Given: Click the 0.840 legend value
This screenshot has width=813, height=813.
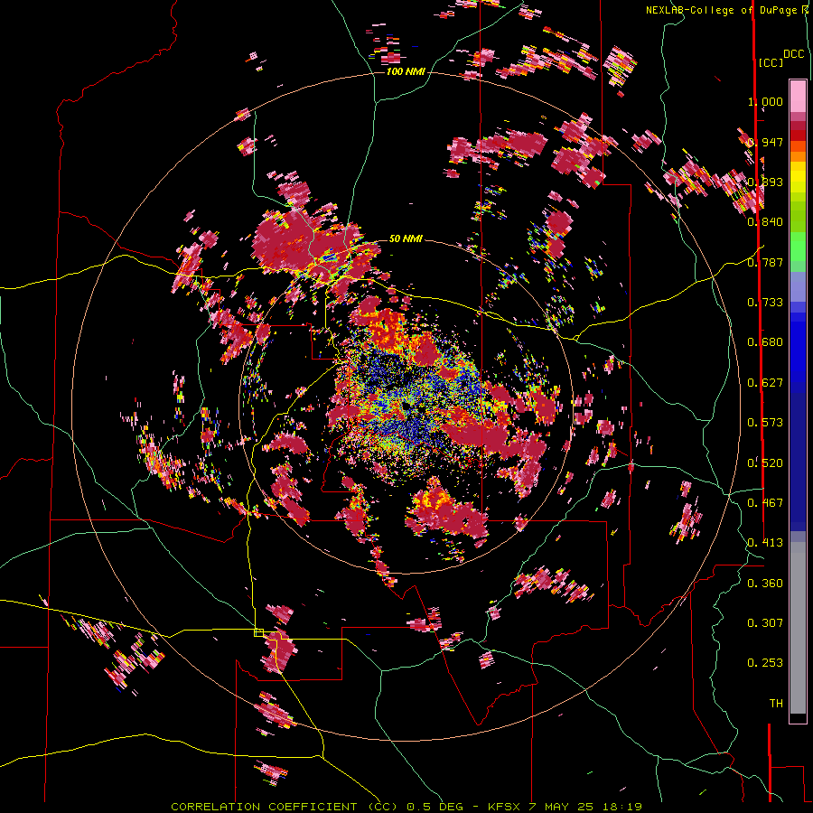Looking at the screenshot, I should coord(765,222).
